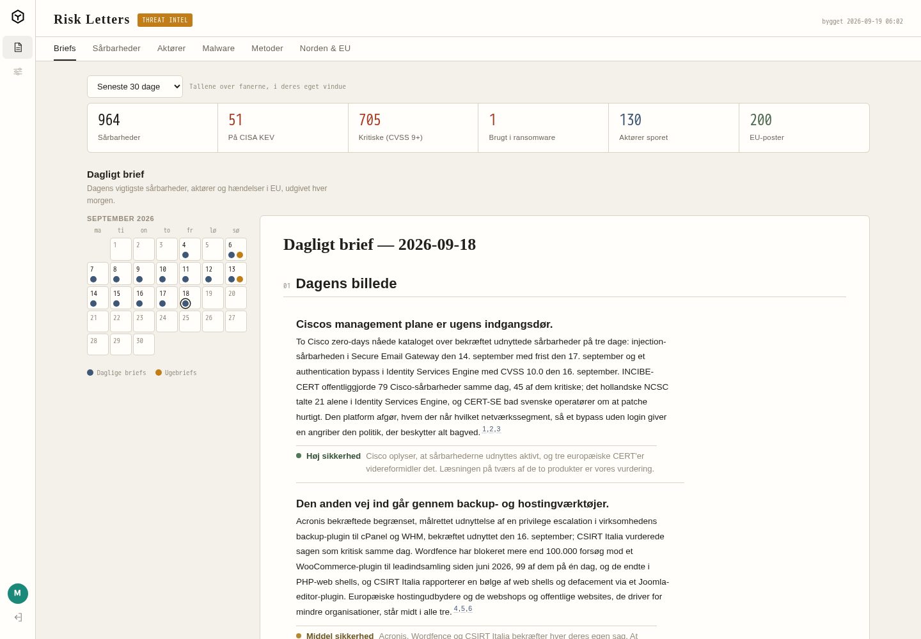
Task: Go to the Metoder tab
Action: [267, 49]
